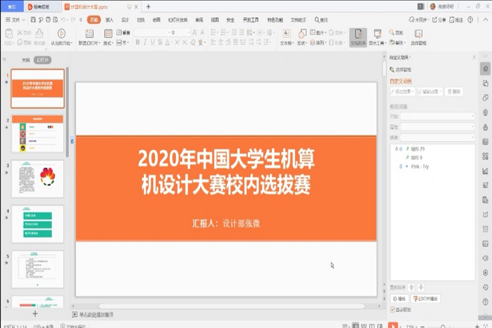Viewport: 492px width, 328px height.
Task: Toggle the auto preview checkbox
Action: click(393, 310)
